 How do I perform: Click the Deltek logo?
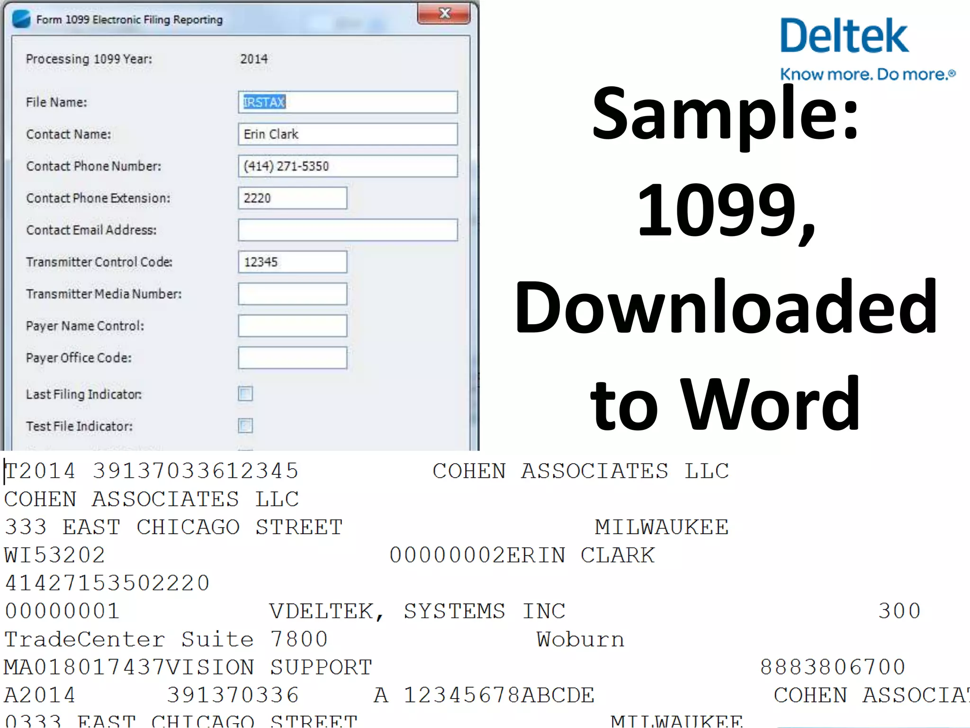pos(844,36)
